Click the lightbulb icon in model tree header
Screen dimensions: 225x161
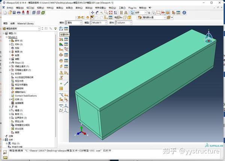click(55, 29)
